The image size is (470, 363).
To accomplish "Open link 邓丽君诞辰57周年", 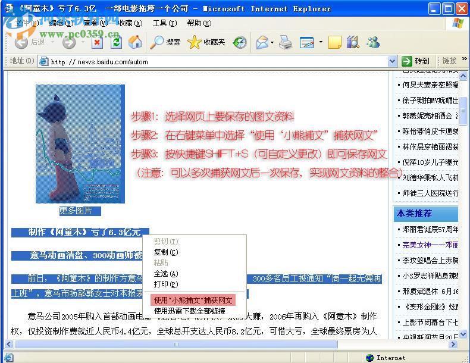I will coord(430,230).
